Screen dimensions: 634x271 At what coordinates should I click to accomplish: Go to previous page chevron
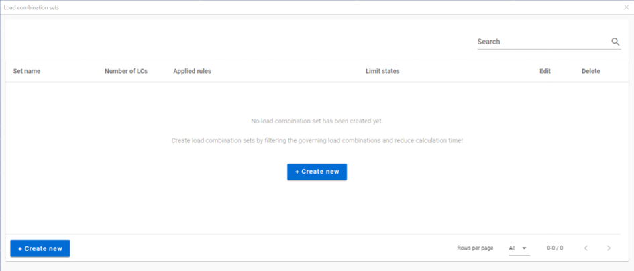coord(586,248)
